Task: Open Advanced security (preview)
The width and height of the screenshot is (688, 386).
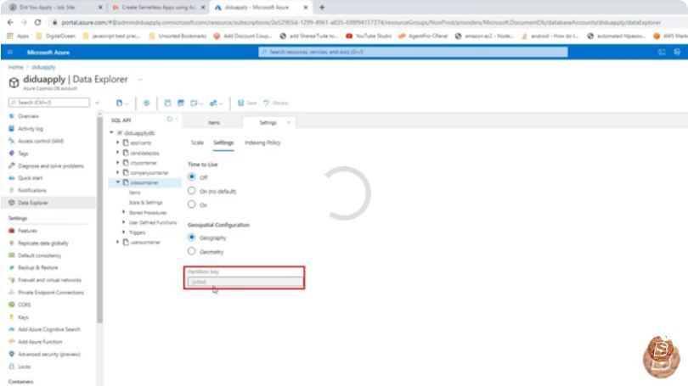Action: (48, 354)
